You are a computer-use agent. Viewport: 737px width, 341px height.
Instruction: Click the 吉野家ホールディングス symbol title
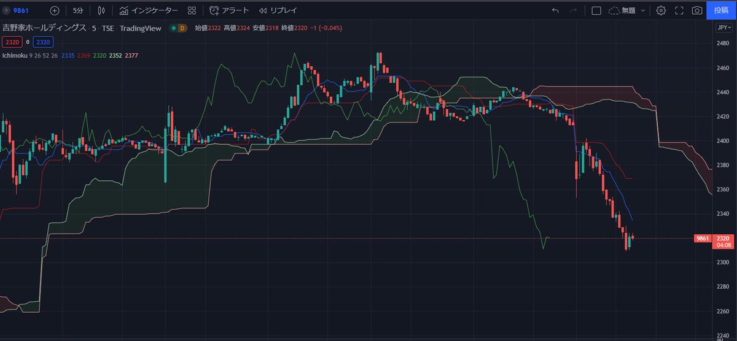(44, 28)
